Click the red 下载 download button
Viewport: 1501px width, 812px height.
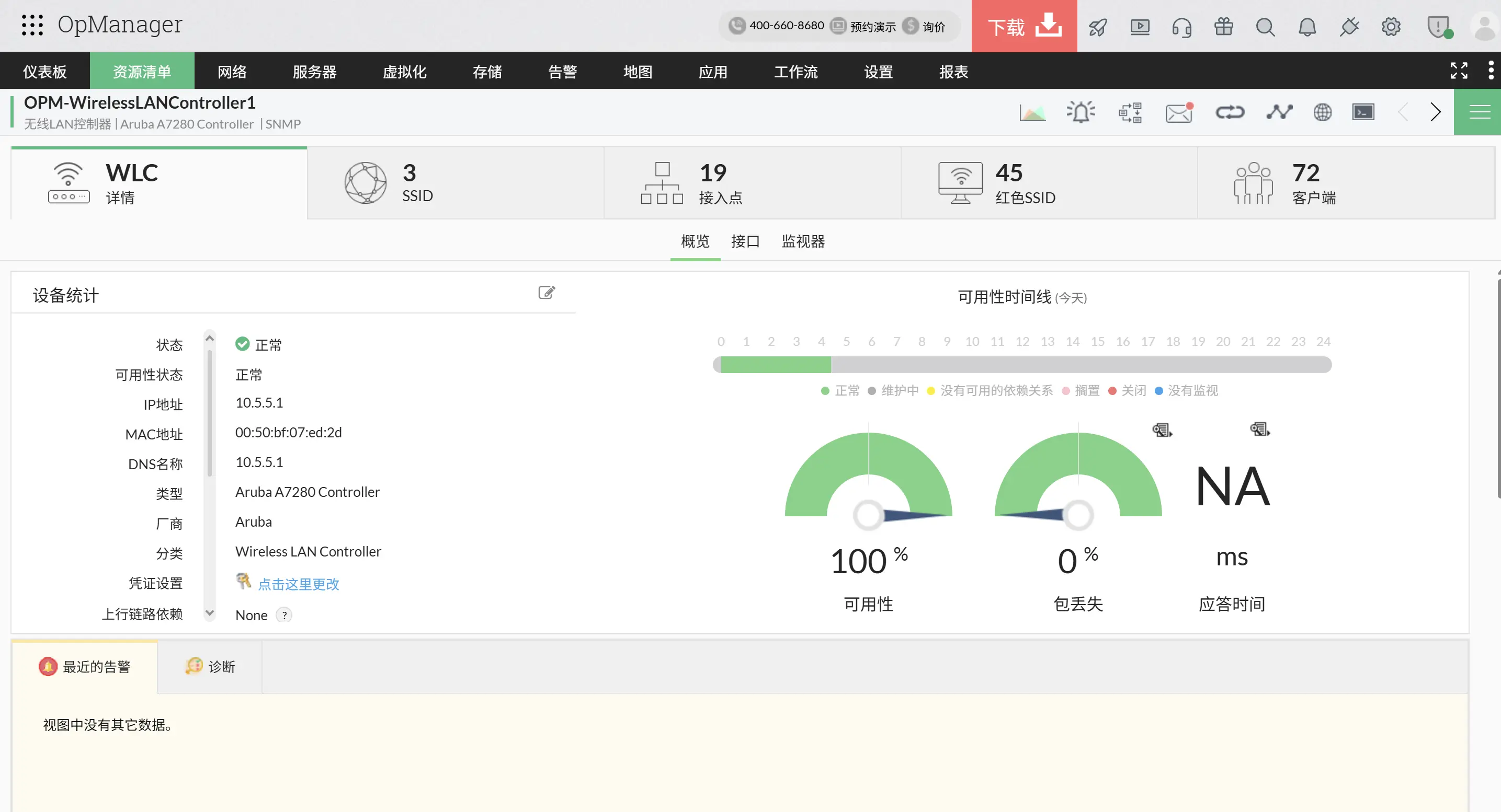(x=1024, y=26)
